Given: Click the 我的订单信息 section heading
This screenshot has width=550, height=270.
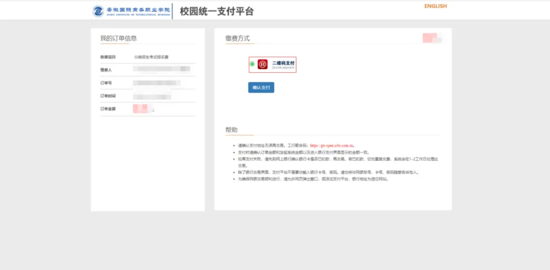Looking at the screenshot, I should [x=118, y=38].
